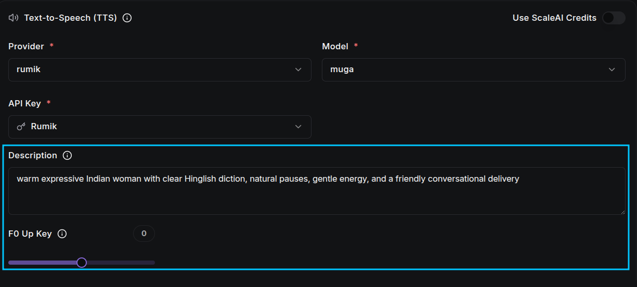The width and height of the screenshot is (637, 287).
Task: Show the Description info tooltip icon
Action: point(67,155)
